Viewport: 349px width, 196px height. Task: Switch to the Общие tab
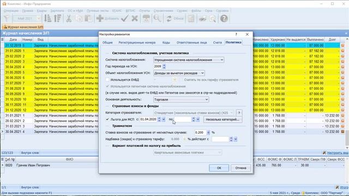coord(107,42)
